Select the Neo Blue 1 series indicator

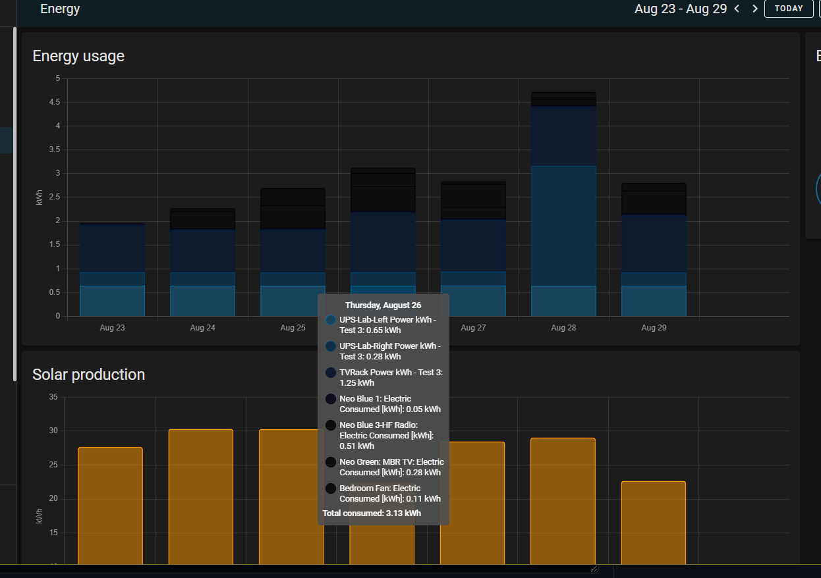click(329, 398)
